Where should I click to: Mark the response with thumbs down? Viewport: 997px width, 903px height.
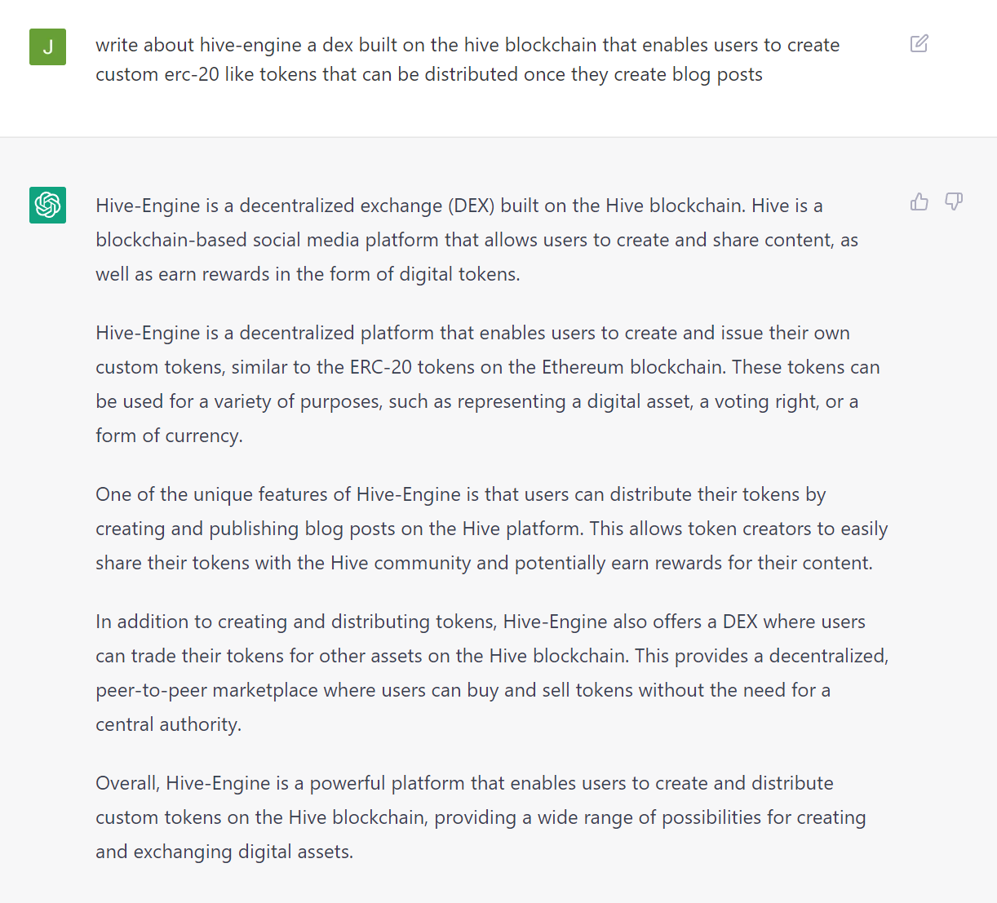(954, 201)
